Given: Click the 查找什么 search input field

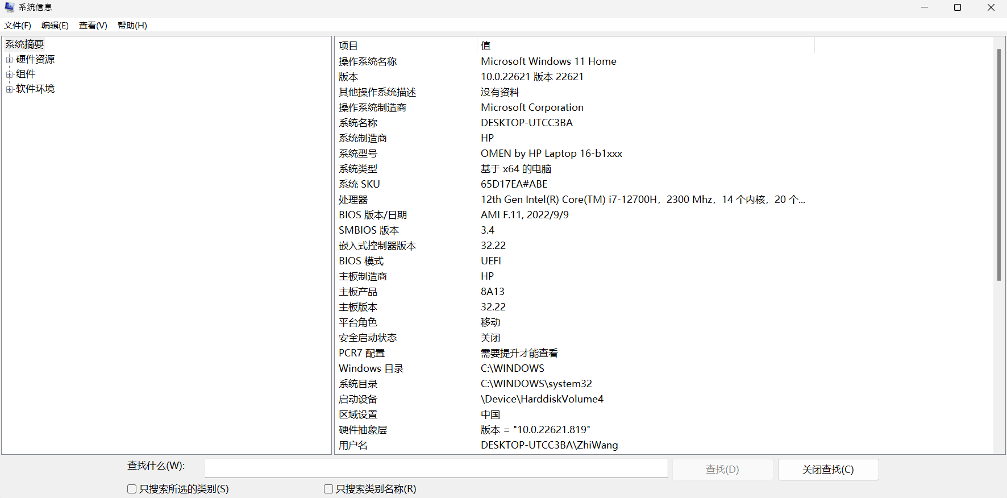Looking at the screenshot, I should 436,468.
